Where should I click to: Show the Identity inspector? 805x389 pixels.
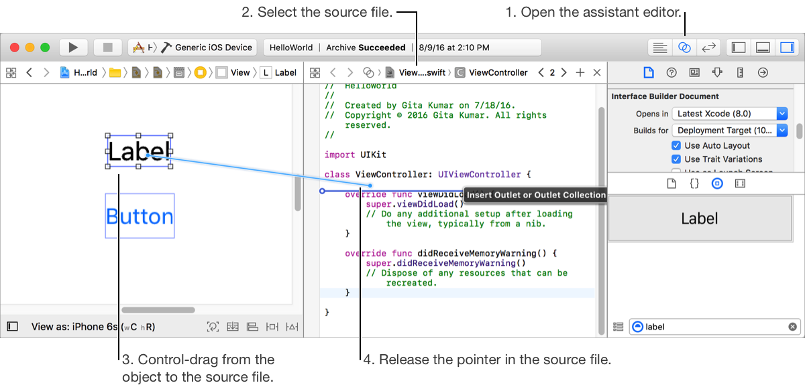694,72
